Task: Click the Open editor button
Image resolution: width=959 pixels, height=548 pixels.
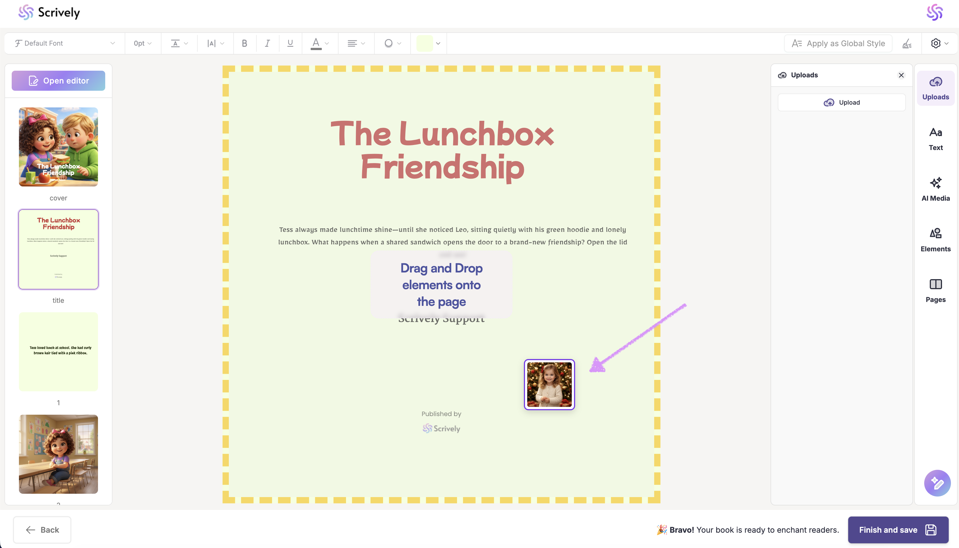Action: coord(58,80)
